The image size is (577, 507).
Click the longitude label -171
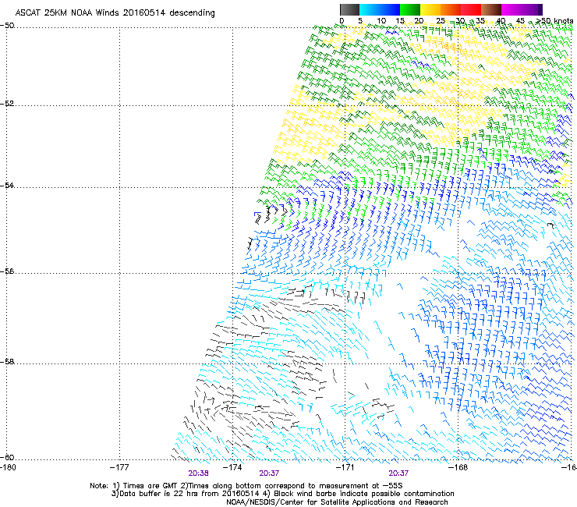point(345,467)
